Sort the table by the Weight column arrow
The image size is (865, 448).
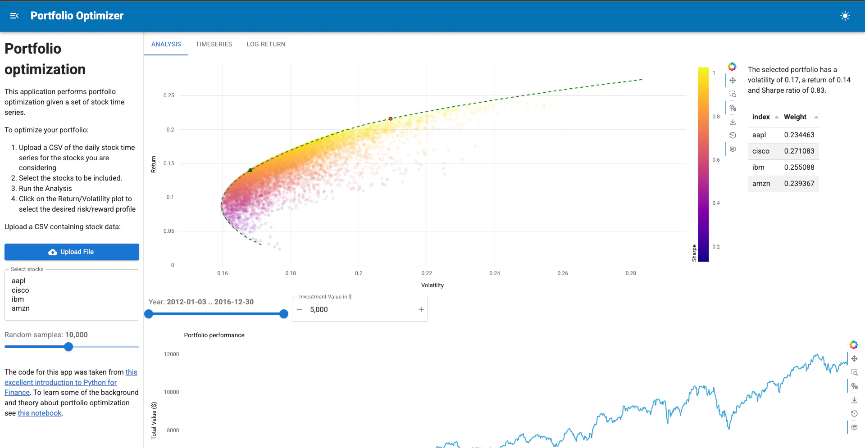point(816,117)
